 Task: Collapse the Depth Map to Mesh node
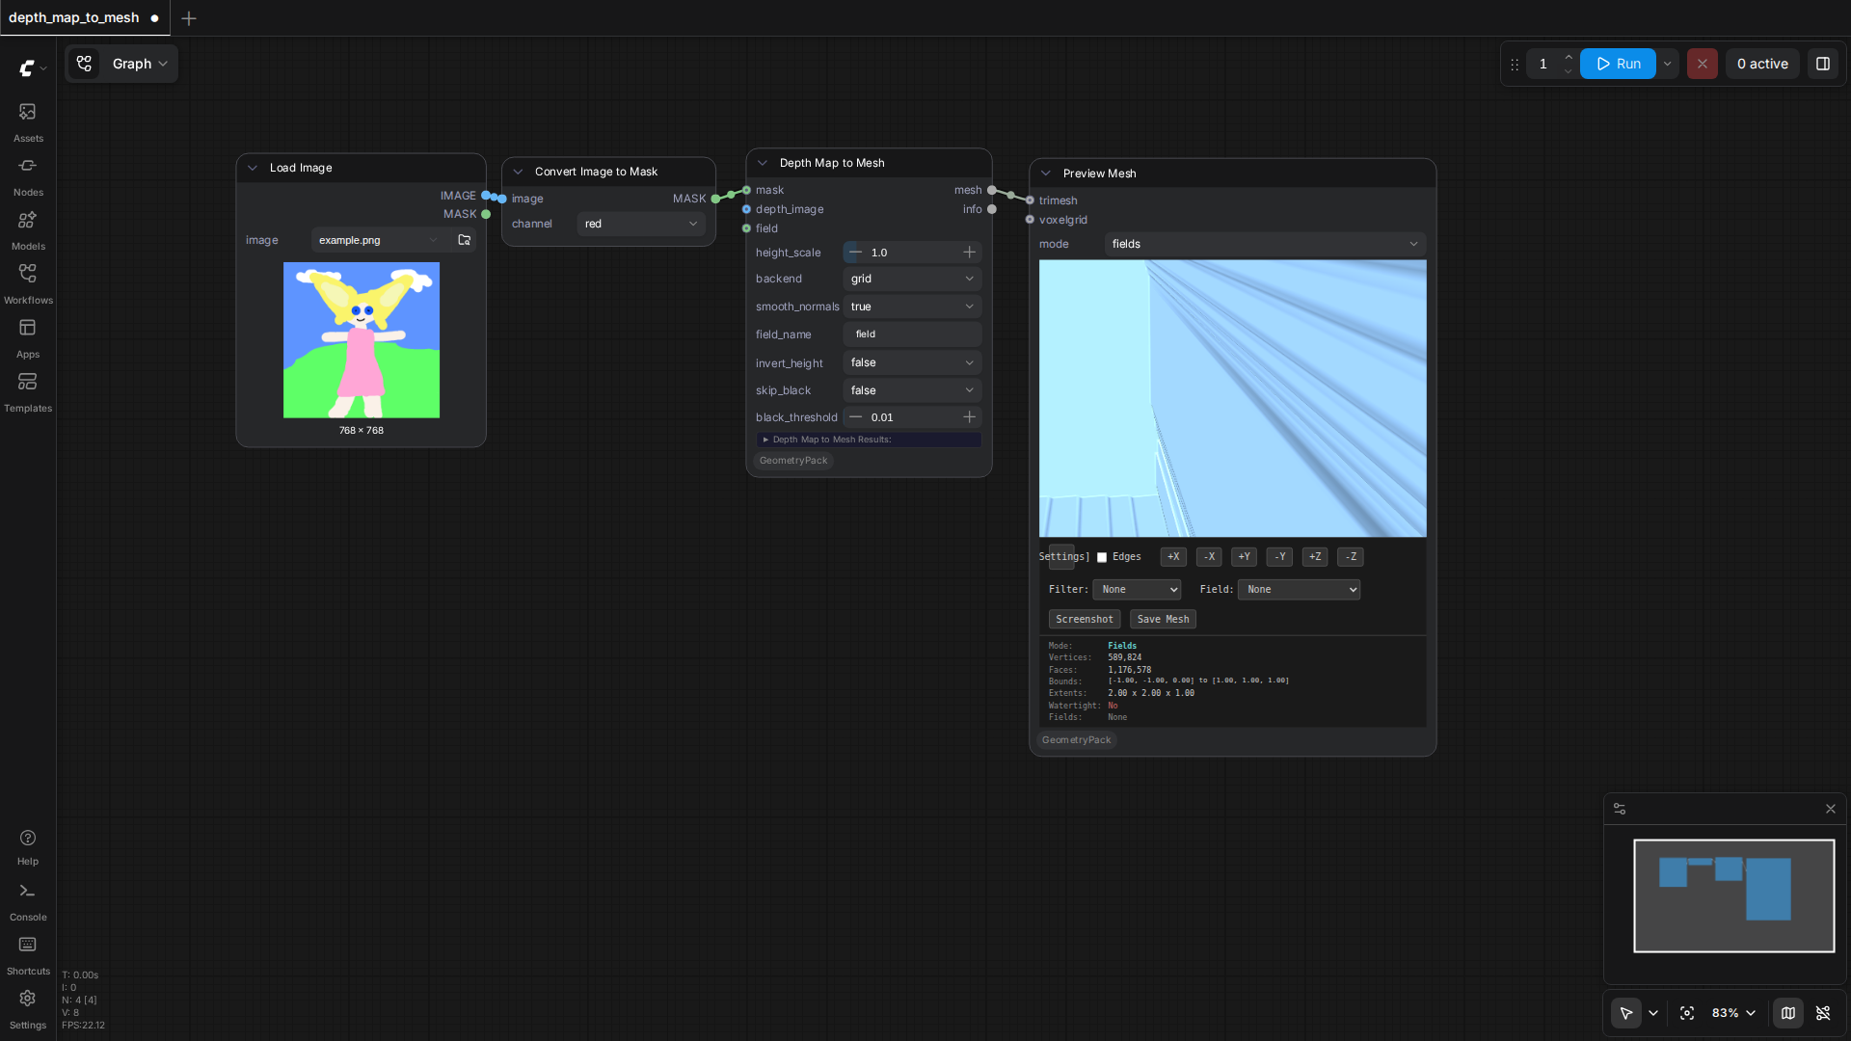point(763,163)
